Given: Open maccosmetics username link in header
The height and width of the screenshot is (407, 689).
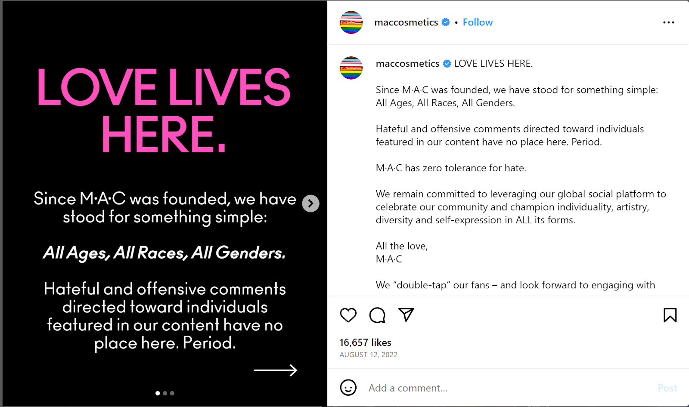Looking at the screenshot, I should click(x=406, y=22).
